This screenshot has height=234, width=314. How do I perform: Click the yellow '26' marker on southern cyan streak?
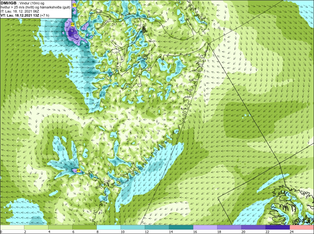click(78, 170)
